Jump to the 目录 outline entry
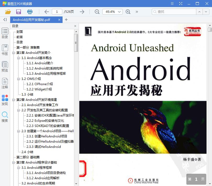Image resolution: width=212 pixels, height=186 pixels. [20, 42]
